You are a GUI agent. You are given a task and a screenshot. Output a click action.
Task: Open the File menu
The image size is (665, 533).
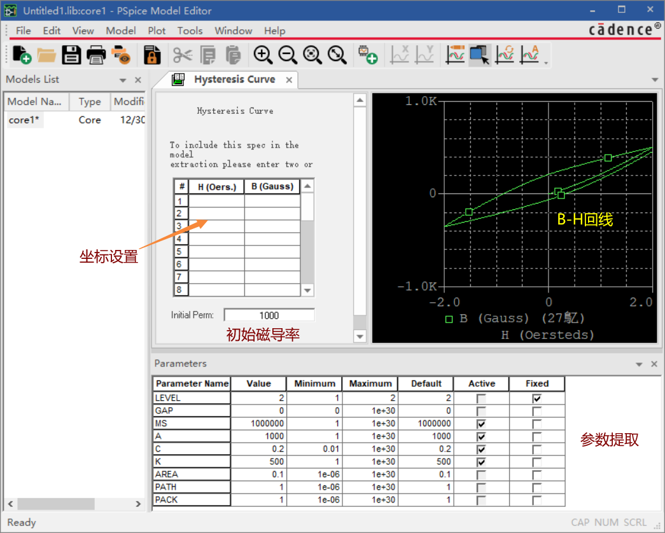click(24, 31)
